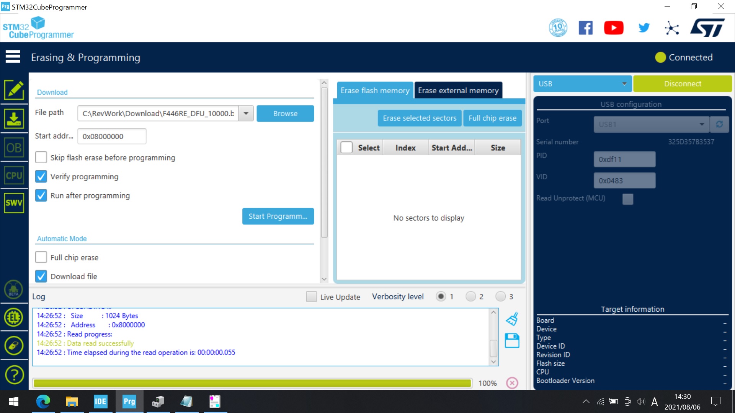The height and width of the screenshot is (413, 735).
Task: Open the Twitter link icon
Action: pos(644,28)
